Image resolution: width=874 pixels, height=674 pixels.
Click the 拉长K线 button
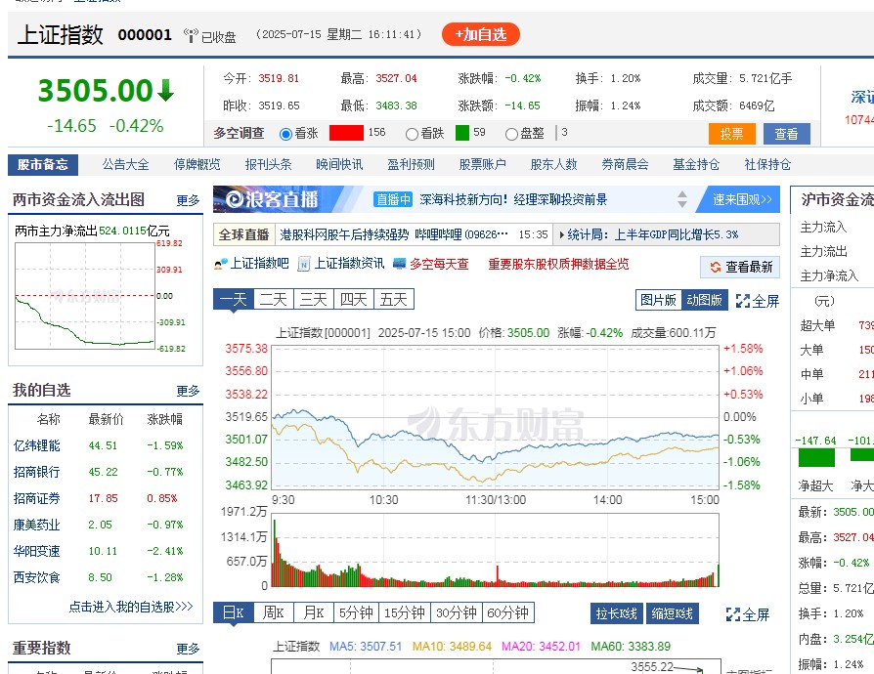point(617,613)
